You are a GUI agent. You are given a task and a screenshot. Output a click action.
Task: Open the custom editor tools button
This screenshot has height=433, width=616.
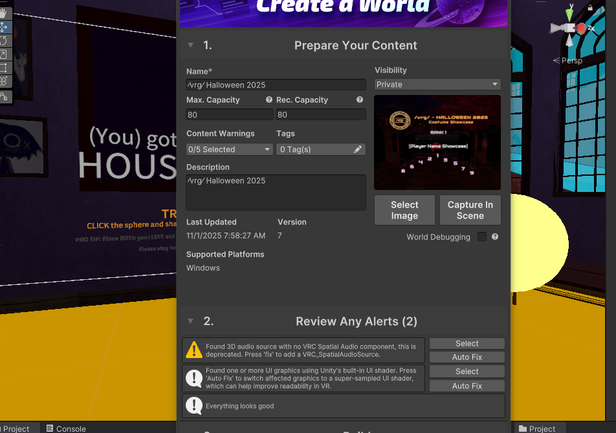[x=4, y=96]
